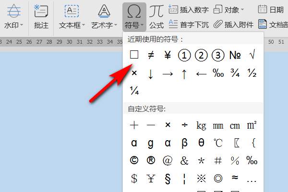Collapse the 符号 dropdown arrow
This screenshot has height=192, width=288.
pyautogui.click(x=142, y=24)
